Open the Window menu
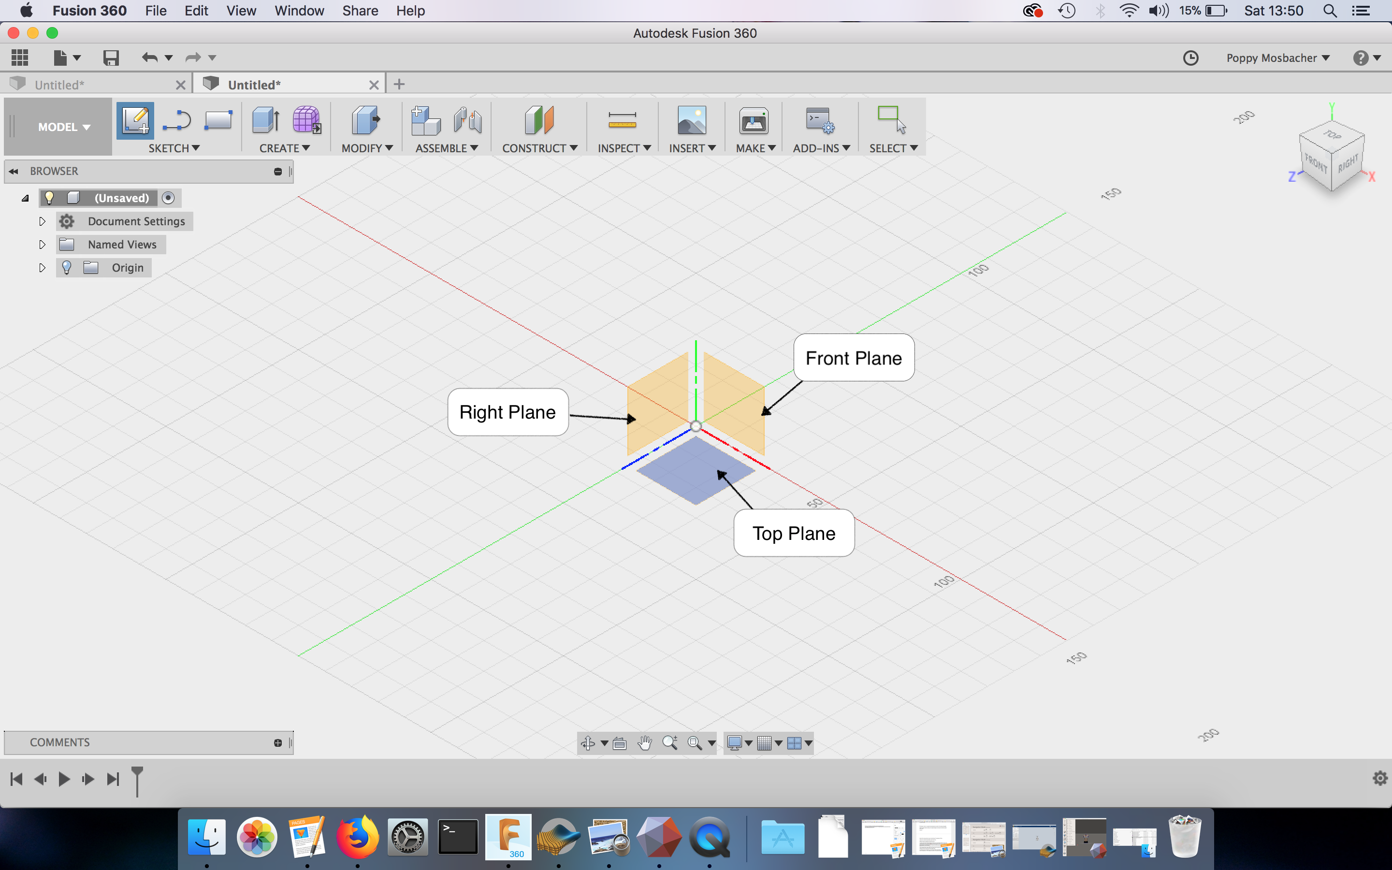This screenshot has width=1392, height=870. point(299,10)
